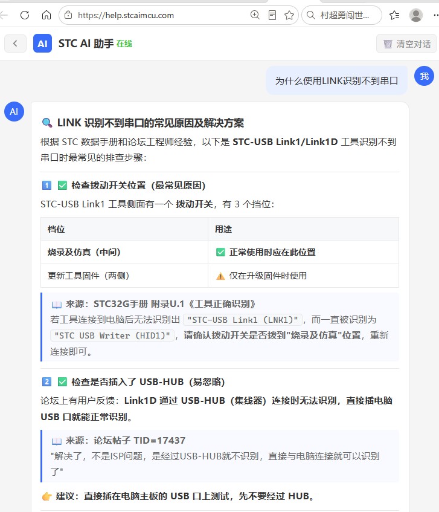This screenshot has height=512, width=439.
Task: Click green check in 正常使用时应在此位置 cell
Action: pyautogui.click(x=220, y=252)
